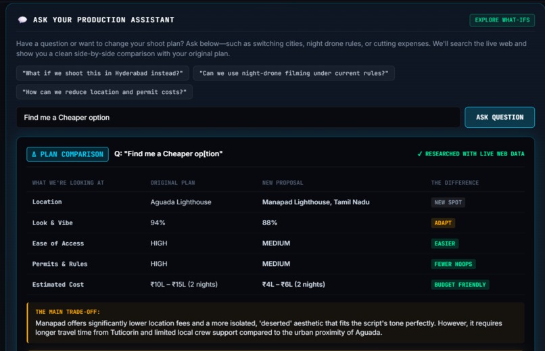Click HIGH in the Ease of Access row
Screen dimensions: 545x351
click(159, 243)
